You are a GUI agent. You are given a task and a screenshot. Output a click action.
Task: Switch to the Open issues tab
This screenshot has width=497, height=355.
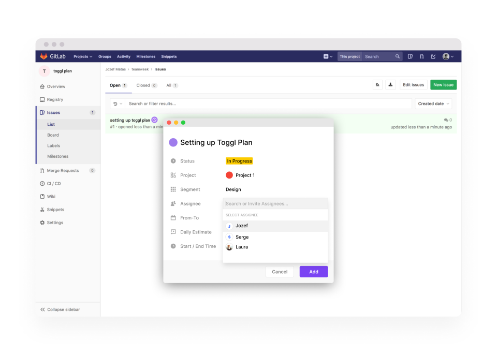118,85
